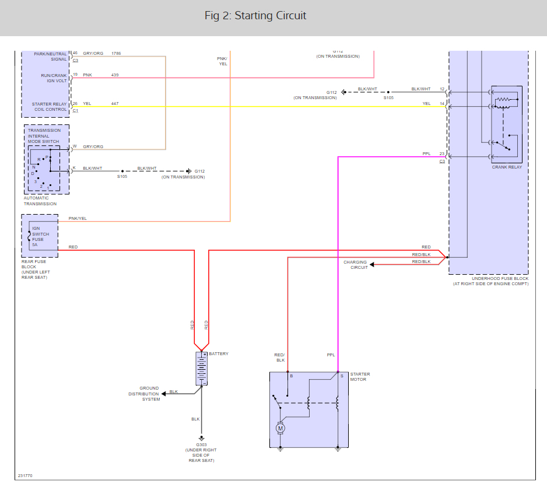Click the fuse symbol in Rear Fuse Block

tap(29, 236)
